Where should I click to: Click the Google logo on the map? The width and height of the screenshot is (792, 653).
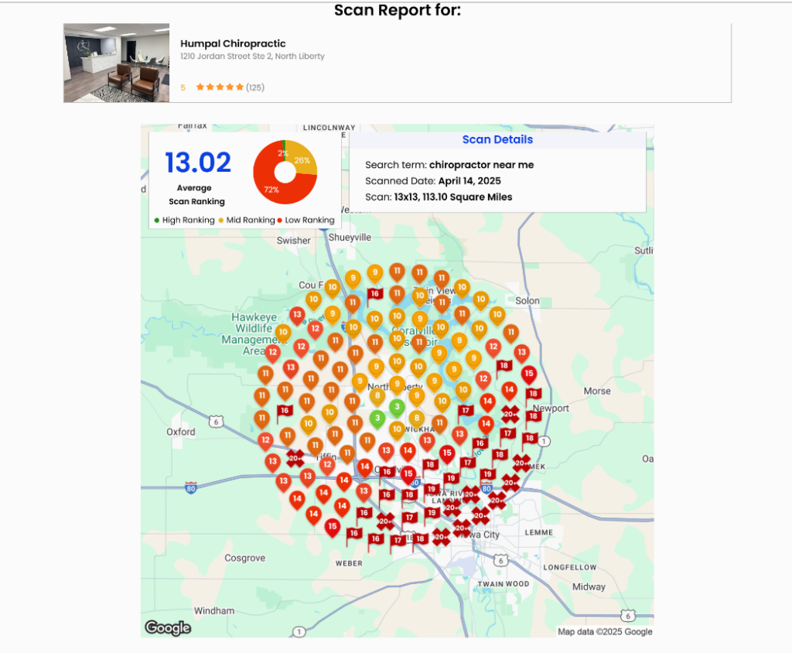tap(168, 627)
